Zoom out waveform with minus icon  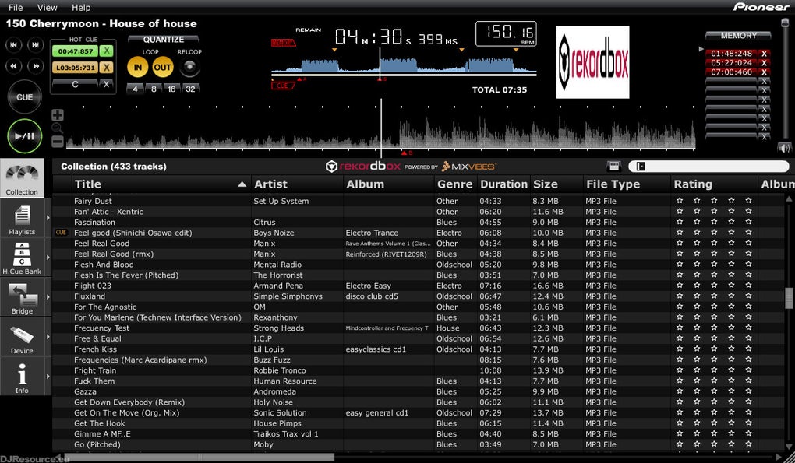(x=58, y=142)
